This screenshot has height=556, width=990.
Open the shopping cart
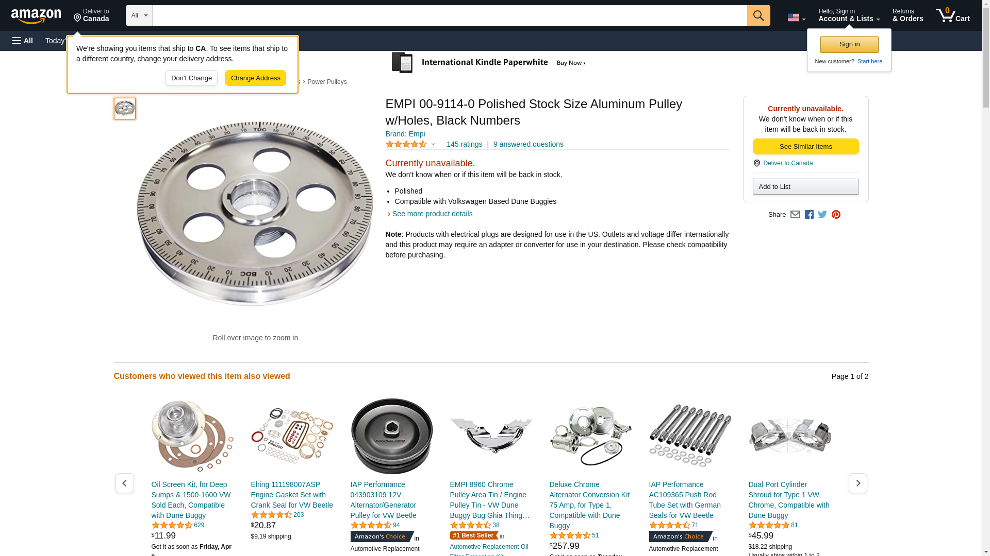[952, 15]
